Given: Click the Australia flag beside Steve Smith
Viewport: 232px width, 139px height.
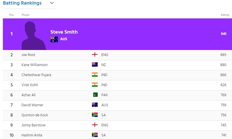Looking at the screenshot, I should tap(54, 39).
